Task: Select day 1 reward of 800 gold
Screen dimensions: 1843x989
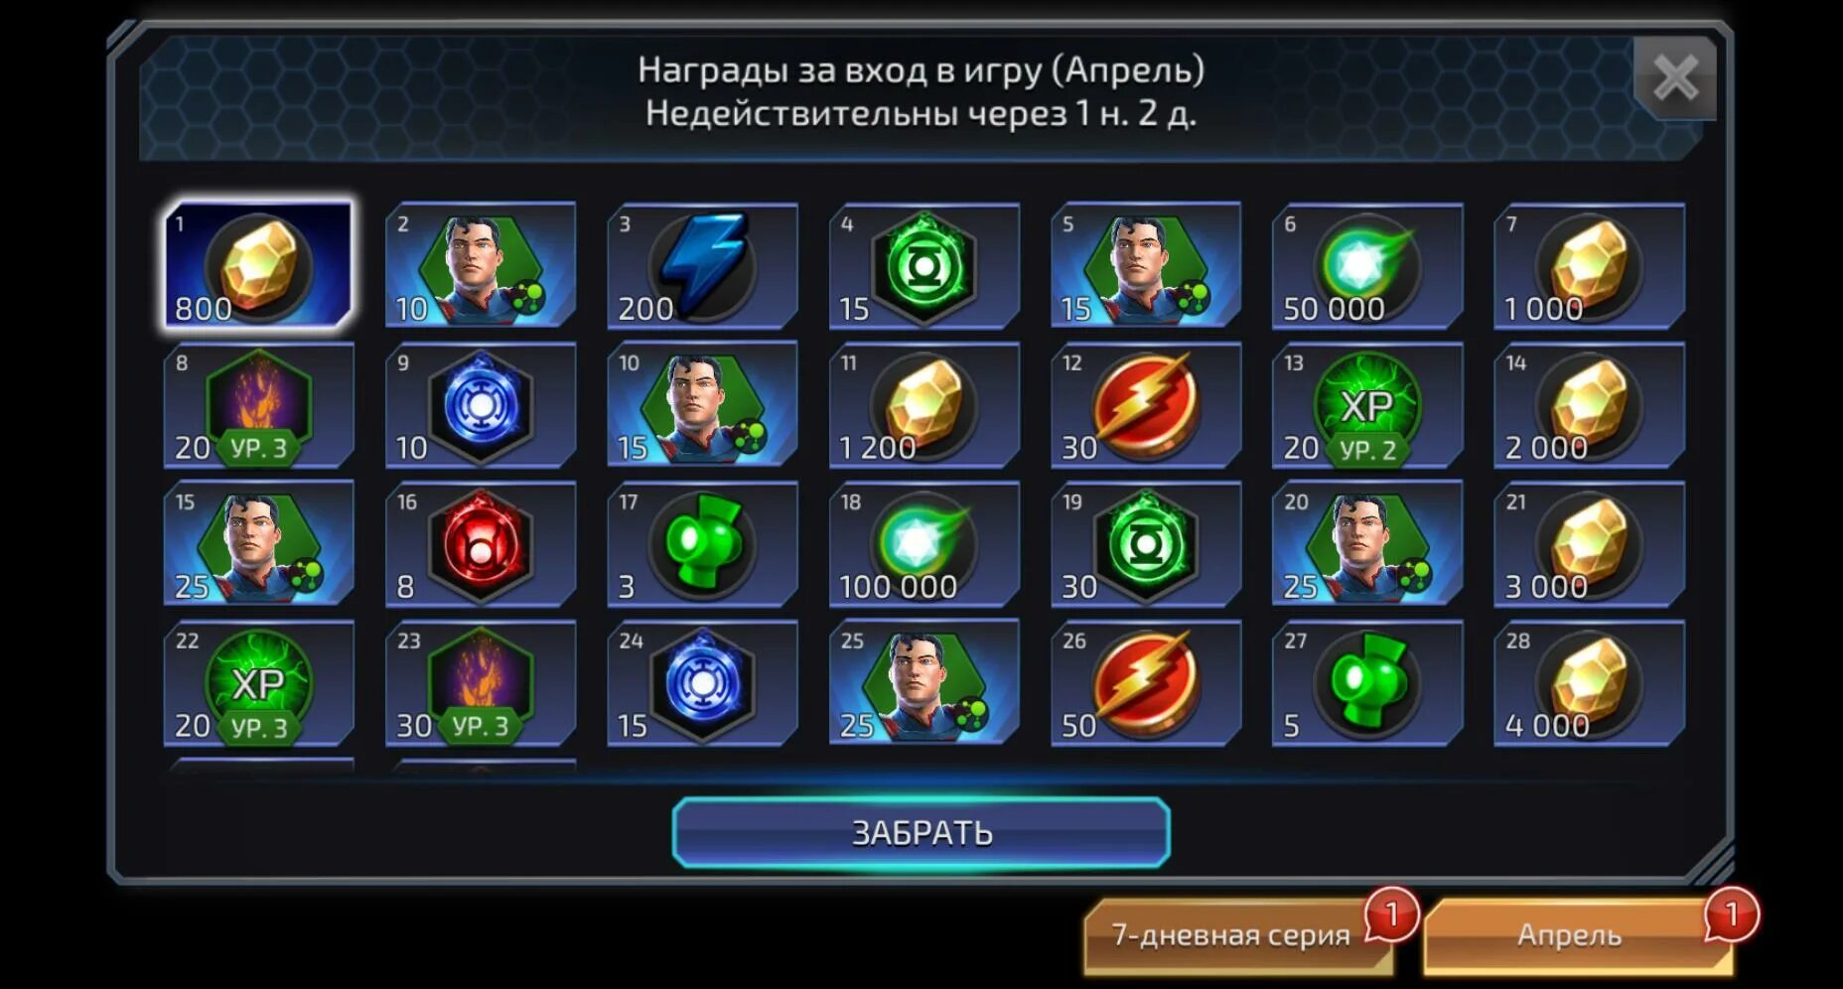Action: coord(258,265)
